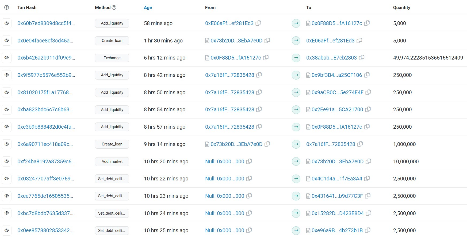Click the Method column help icon
The height and width of the screenshot is (237, 467).
point(114,7)
